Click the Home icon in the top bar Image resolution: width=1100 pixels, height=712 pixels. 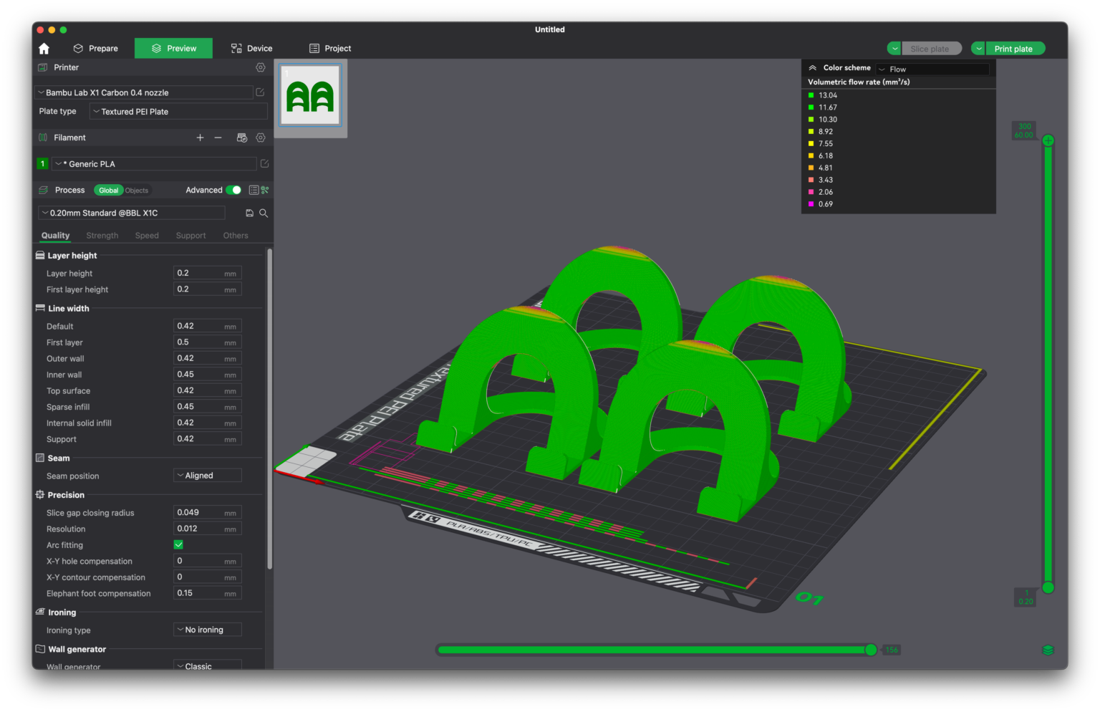tap(44, 48)
